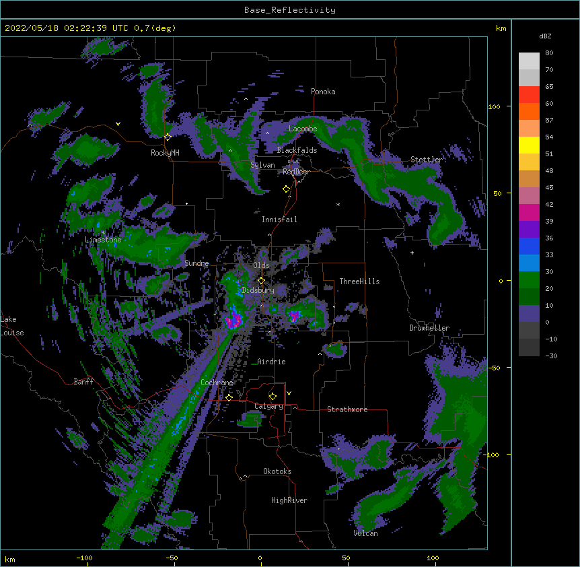The width and height of the screenshot is (580, 567).
Task: Click the Olds town label
Action: point(261,265)
